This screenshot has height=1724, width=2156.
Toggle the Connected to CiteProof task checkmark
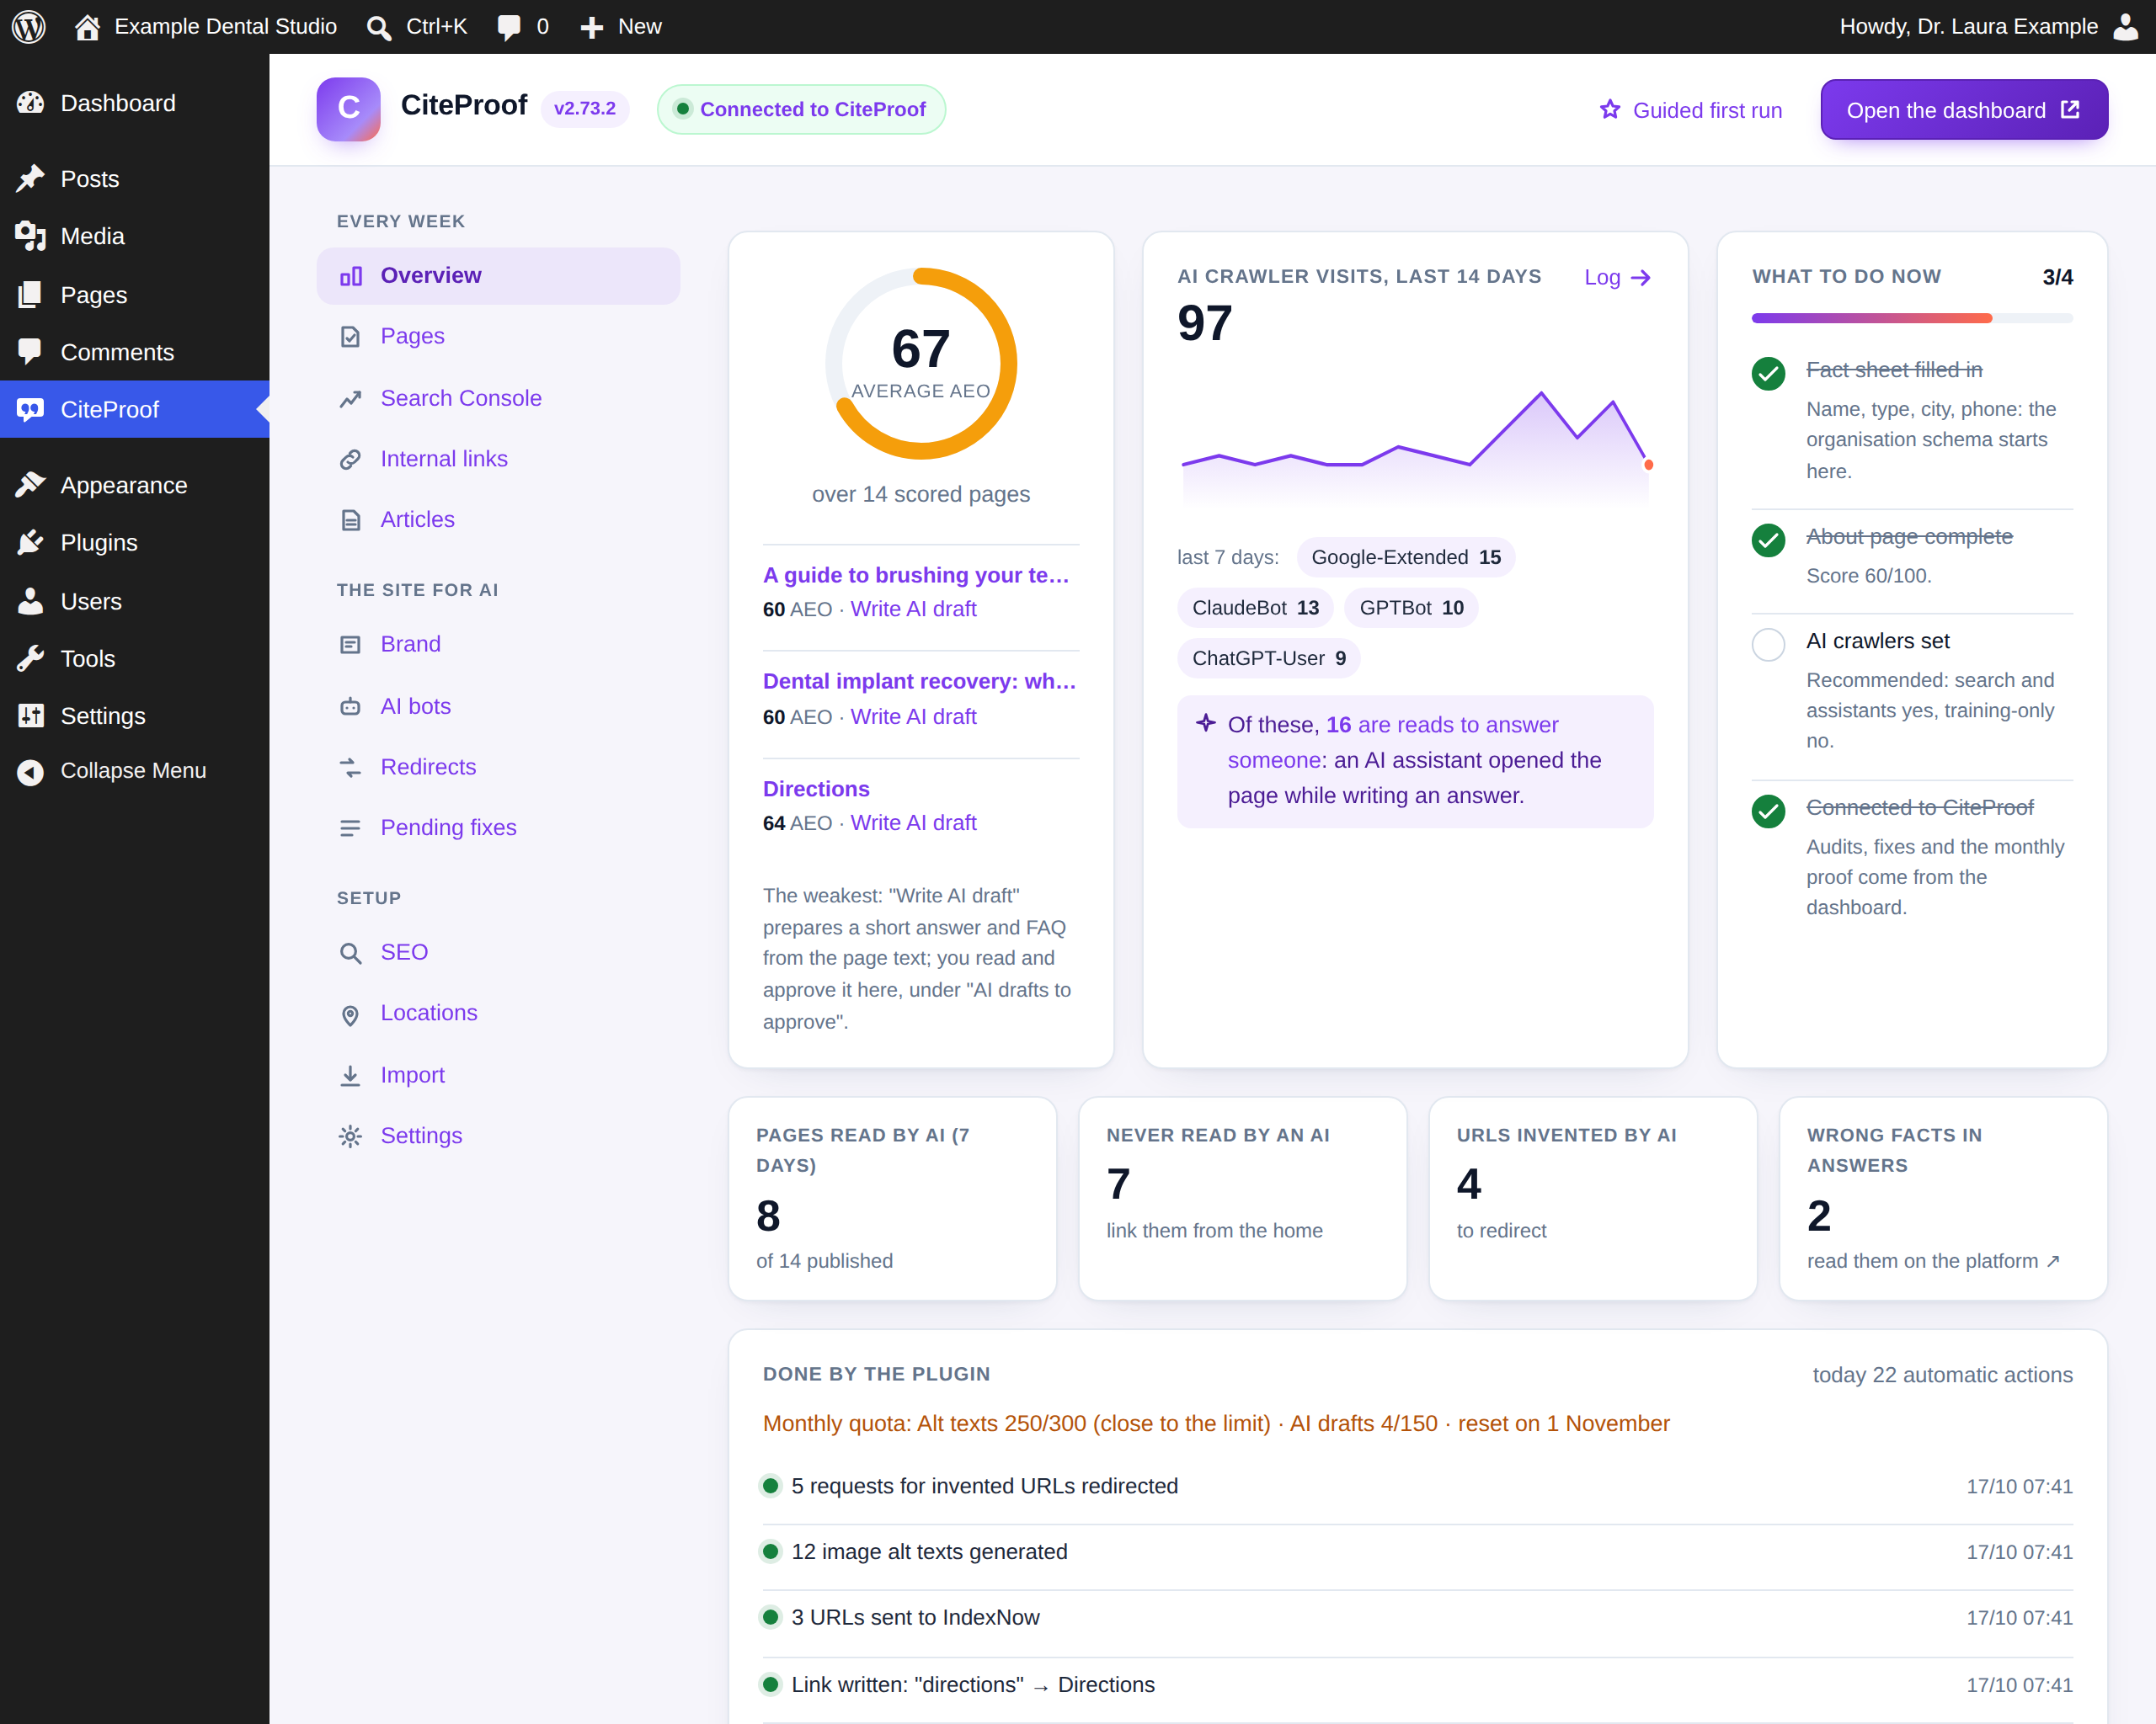click(1768, 811)
